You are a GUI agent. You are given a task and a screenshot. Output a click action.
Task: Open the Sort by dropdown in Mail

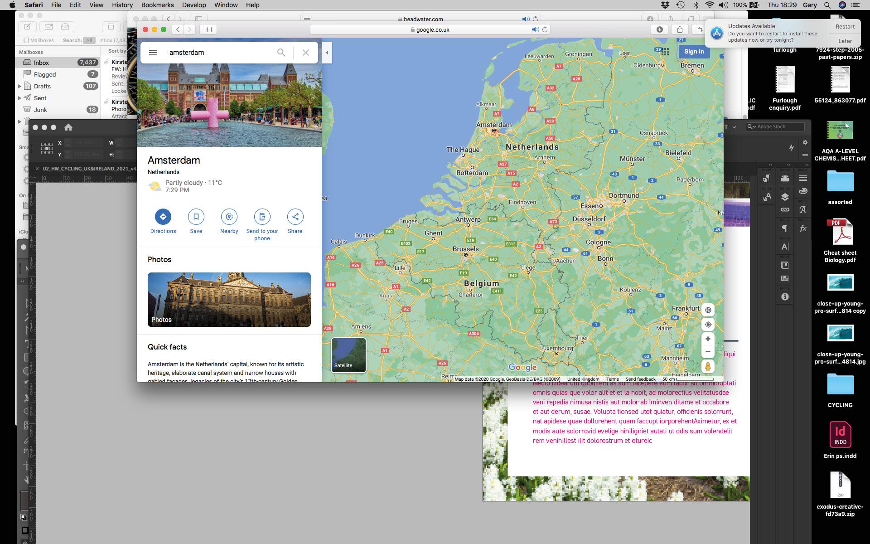click(x=117, y=51)
